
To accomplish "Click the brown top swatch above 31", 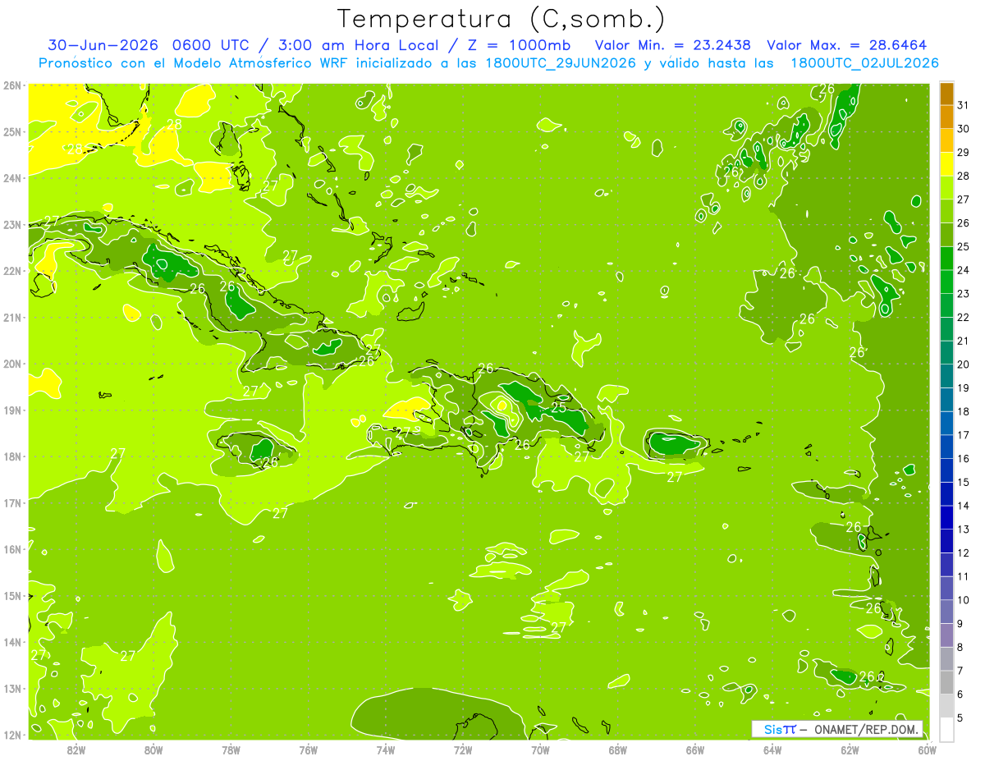I will click(946, 94).
